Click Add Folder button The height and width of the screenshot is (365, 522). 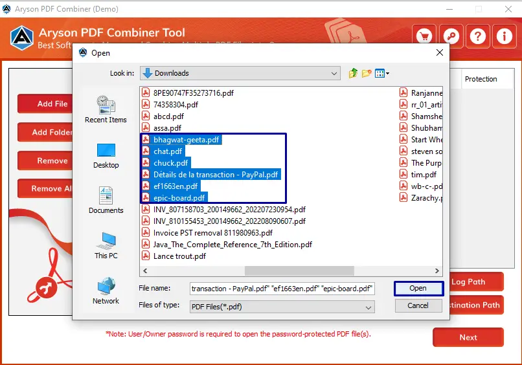coord(45,132)
